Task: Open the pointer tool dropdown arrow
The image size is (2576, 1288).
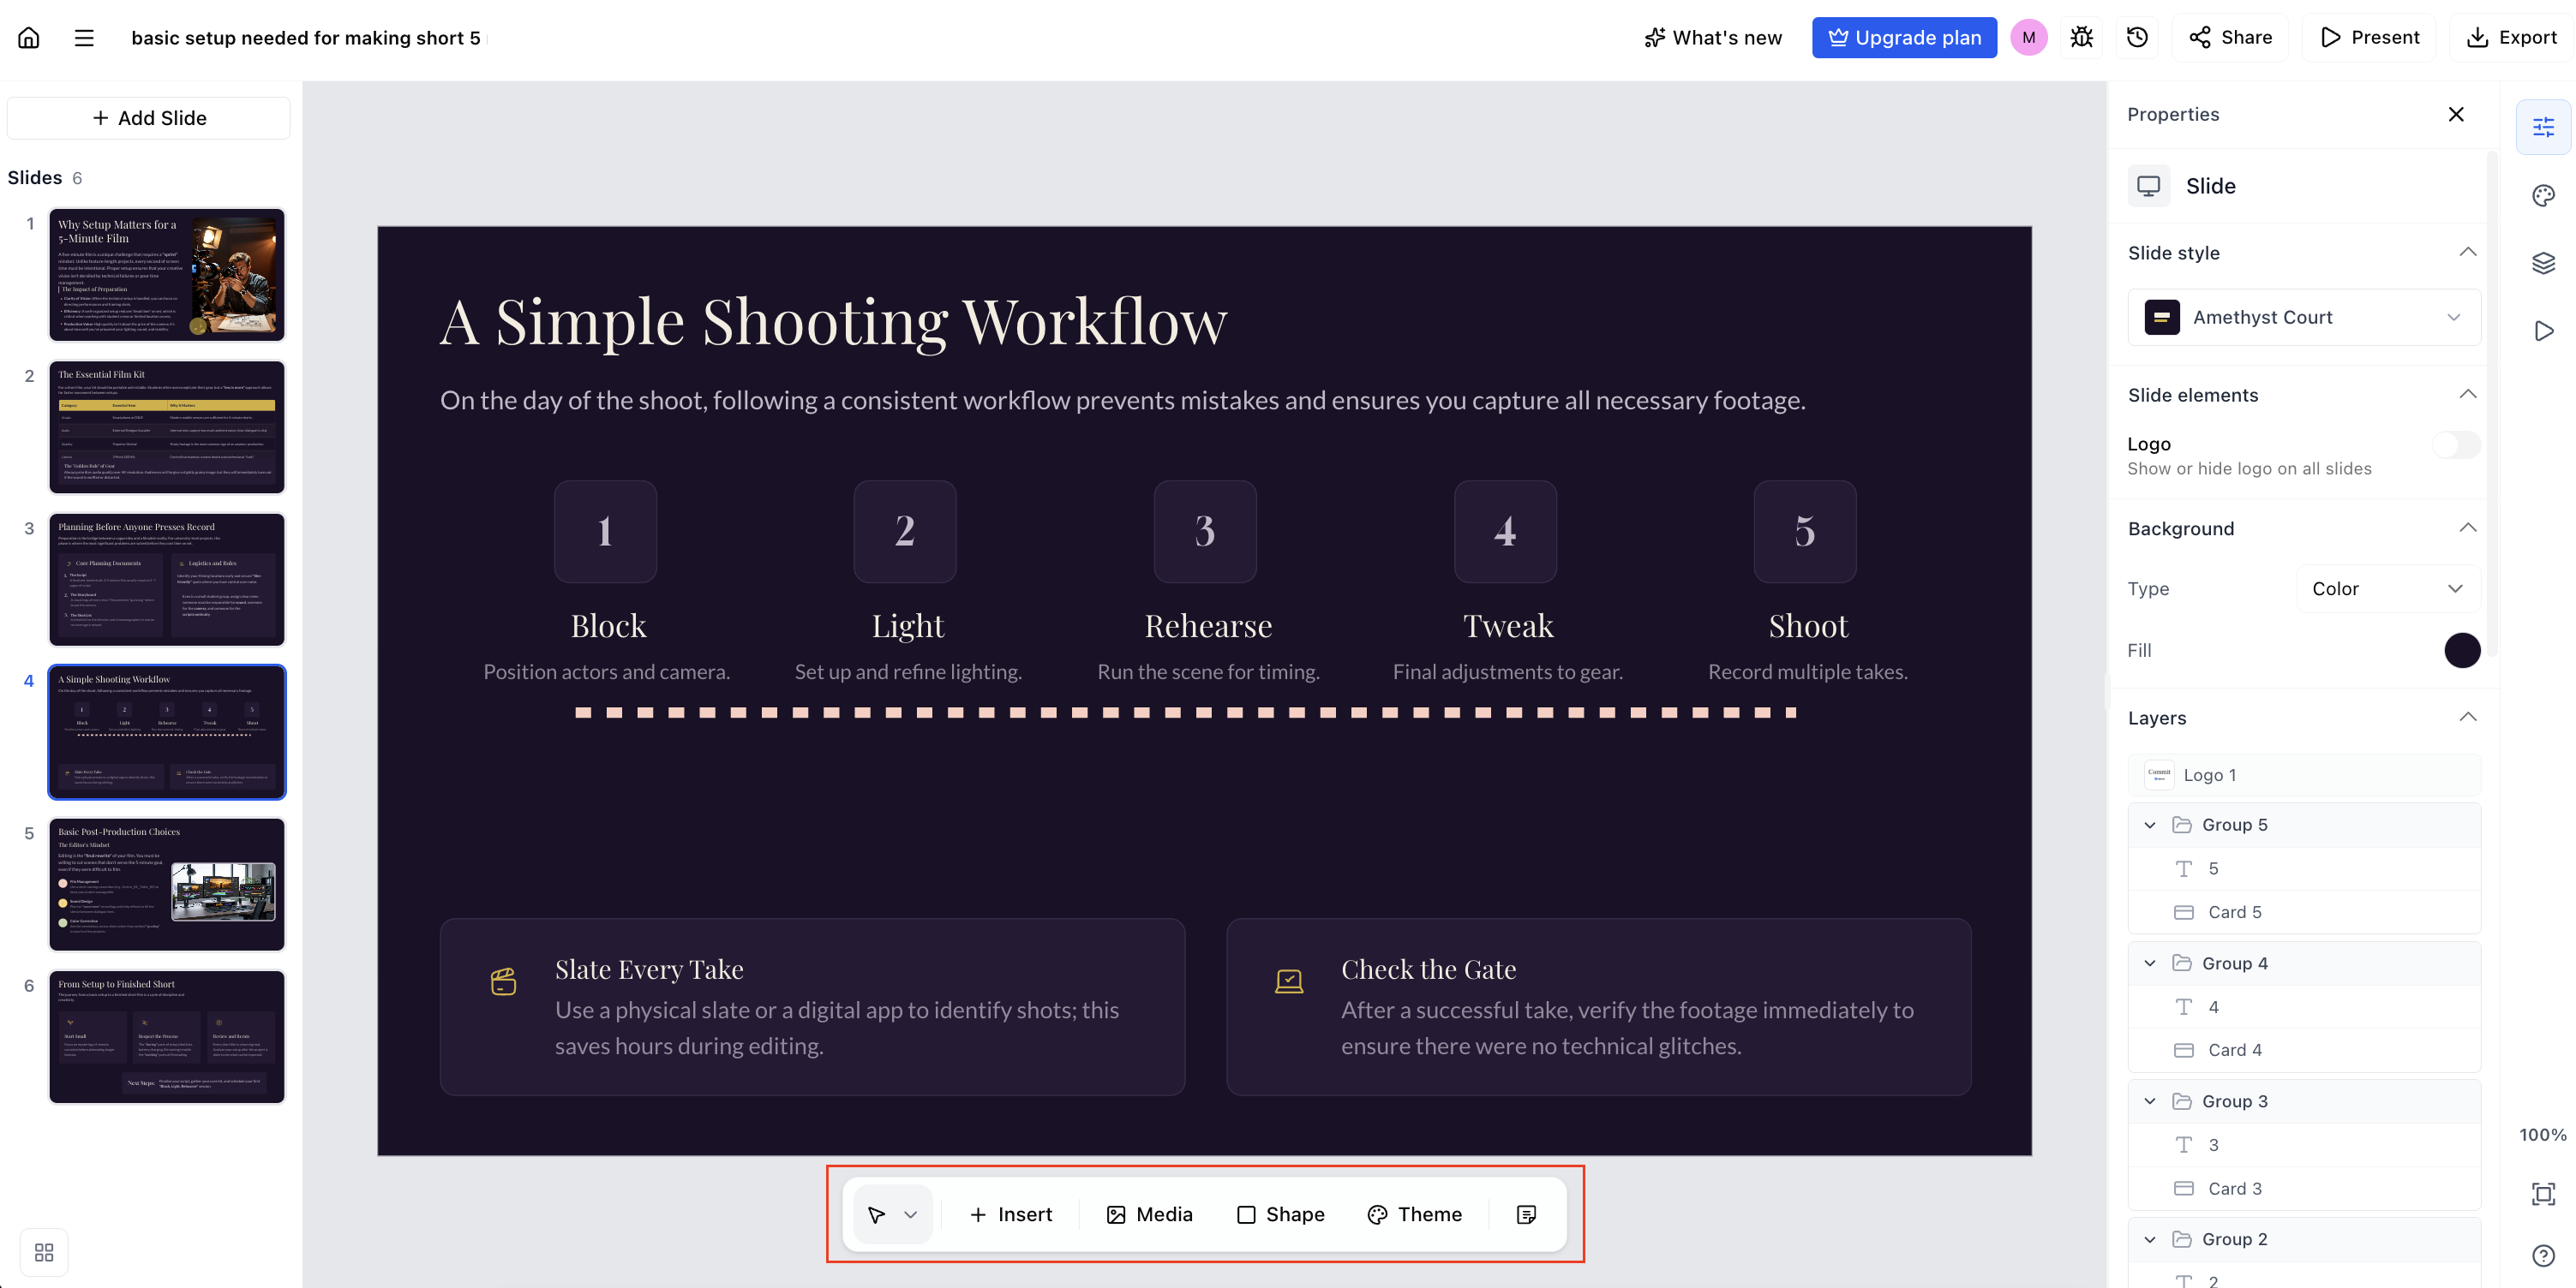Action: point(910,1214)
